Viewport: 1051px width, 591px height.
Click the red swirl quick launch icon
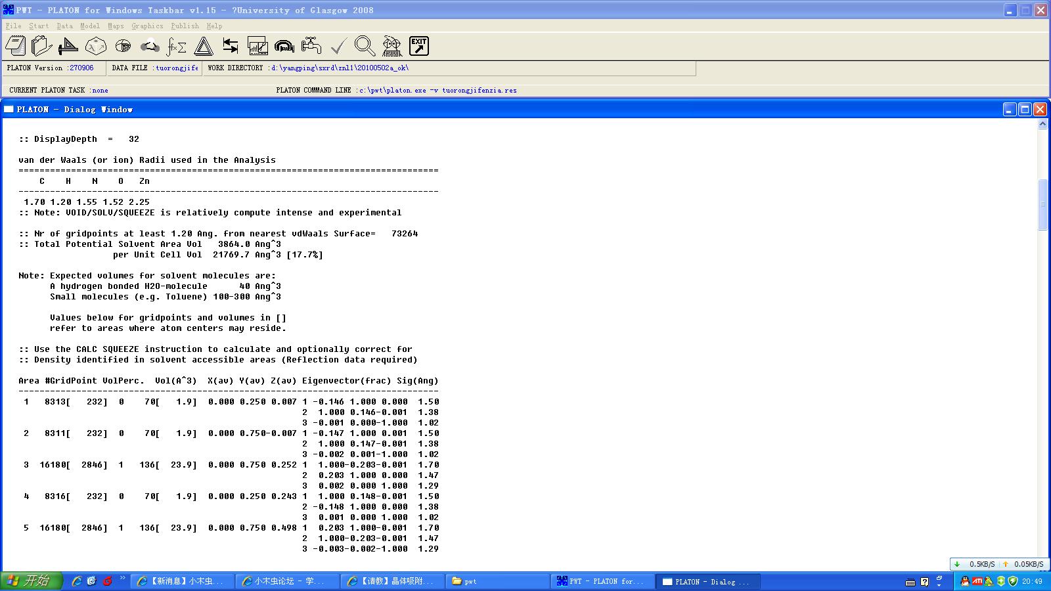[107, 581]
